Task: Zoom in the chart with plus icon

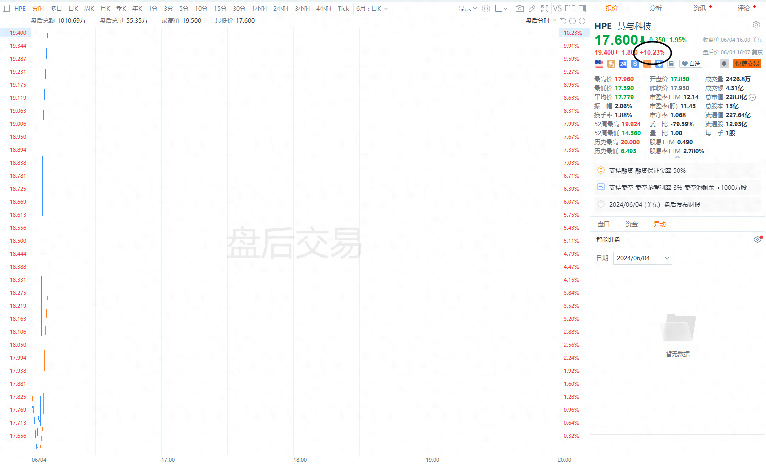Action: click(582, 21)
